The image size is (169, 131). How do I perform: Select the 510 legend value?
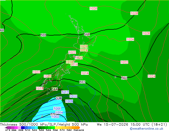coord(28,130)
